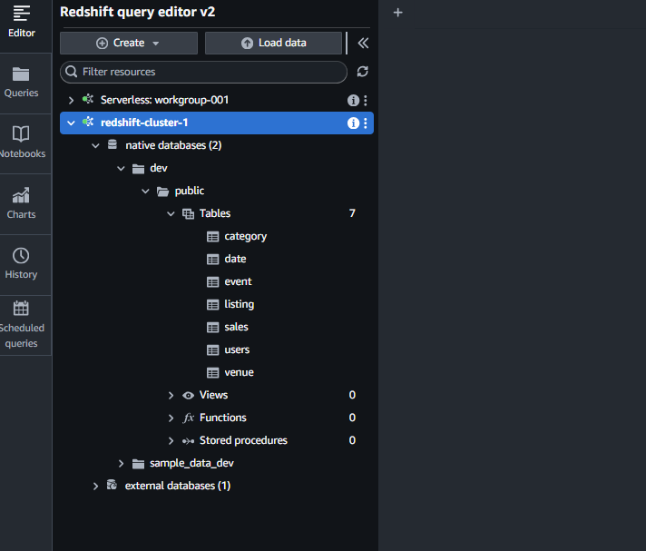Viewport: 646px width, 551px height.
Task: Open the Create dropdown arrow
Action: (x=156, y=44)
